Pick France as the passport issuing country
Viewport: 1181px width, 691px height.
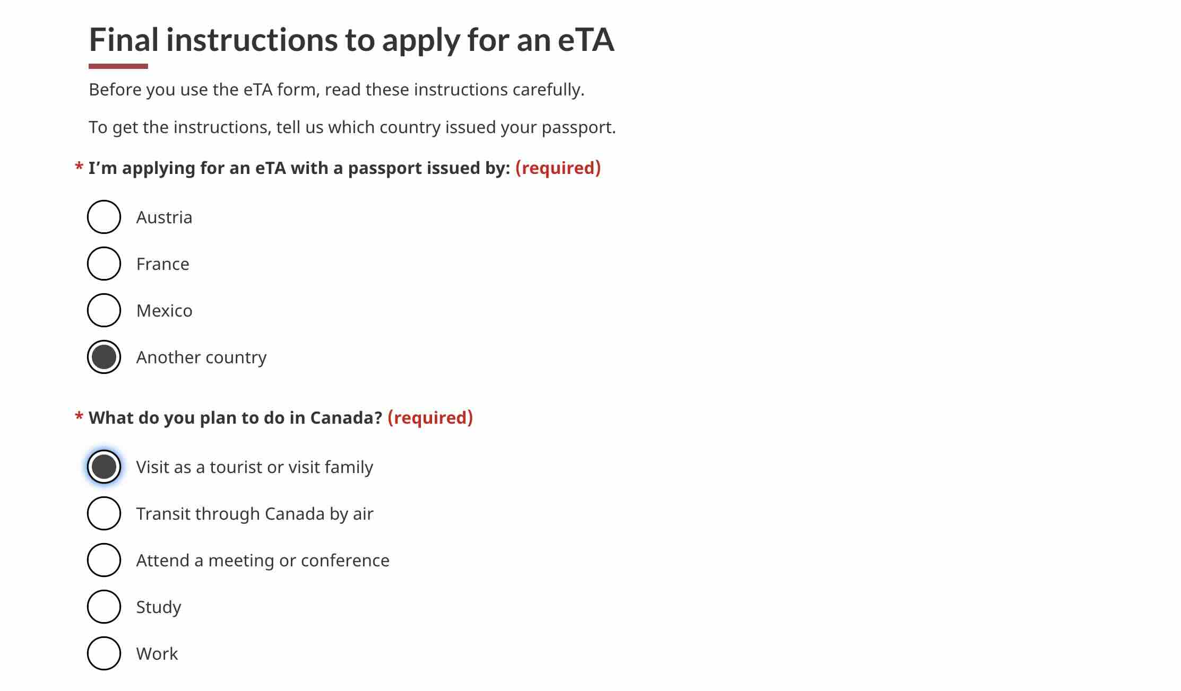[104, 263]
